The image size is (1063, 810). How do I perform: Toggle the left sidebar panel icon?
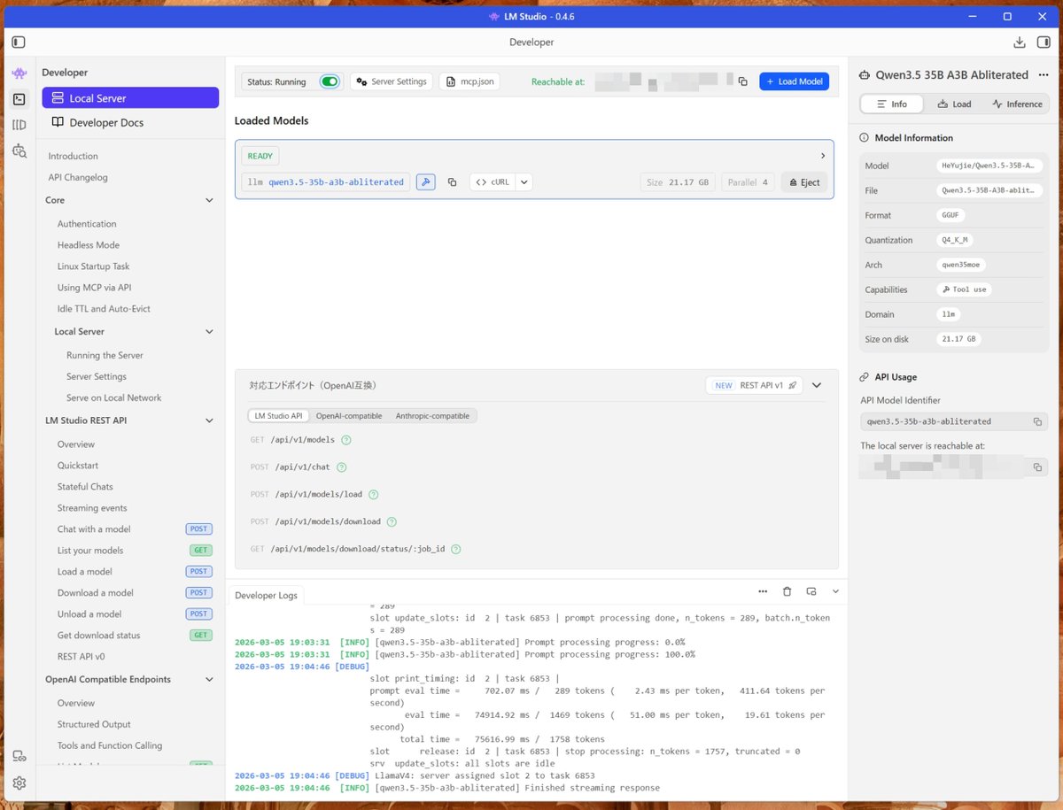(19, 42)
